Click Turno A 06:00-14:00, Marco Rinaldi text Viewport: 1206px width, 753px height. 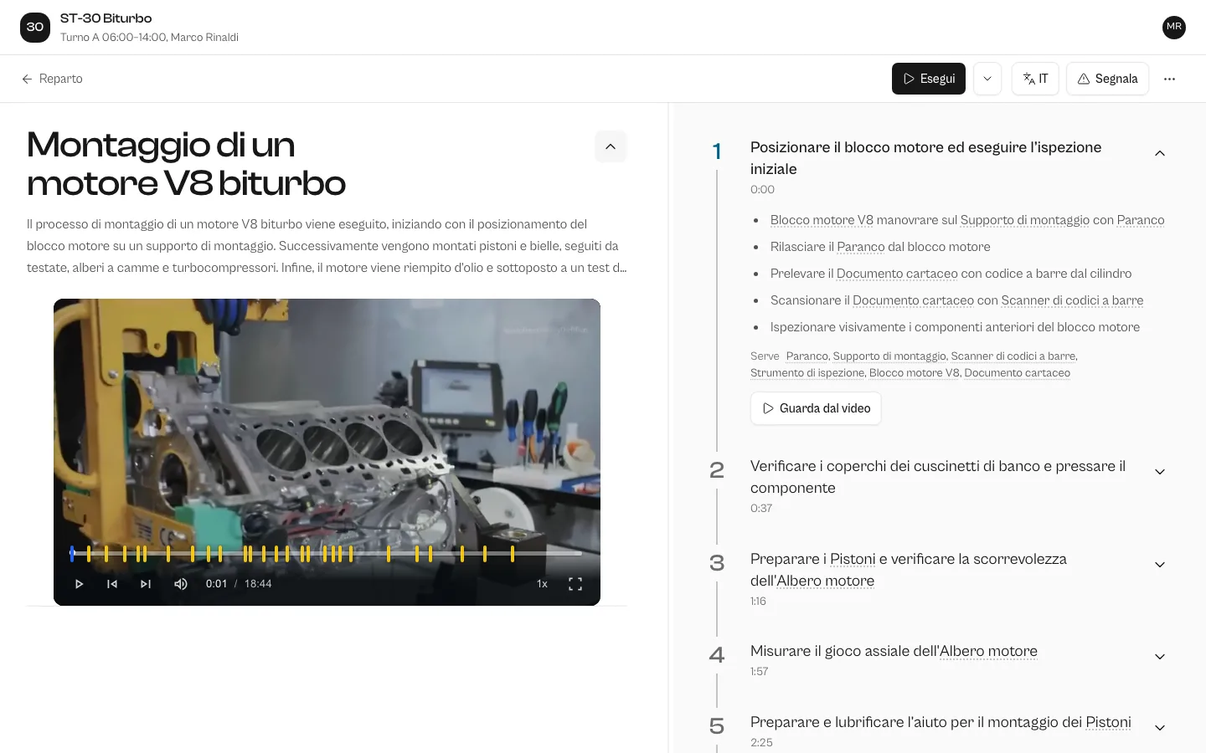149,38
